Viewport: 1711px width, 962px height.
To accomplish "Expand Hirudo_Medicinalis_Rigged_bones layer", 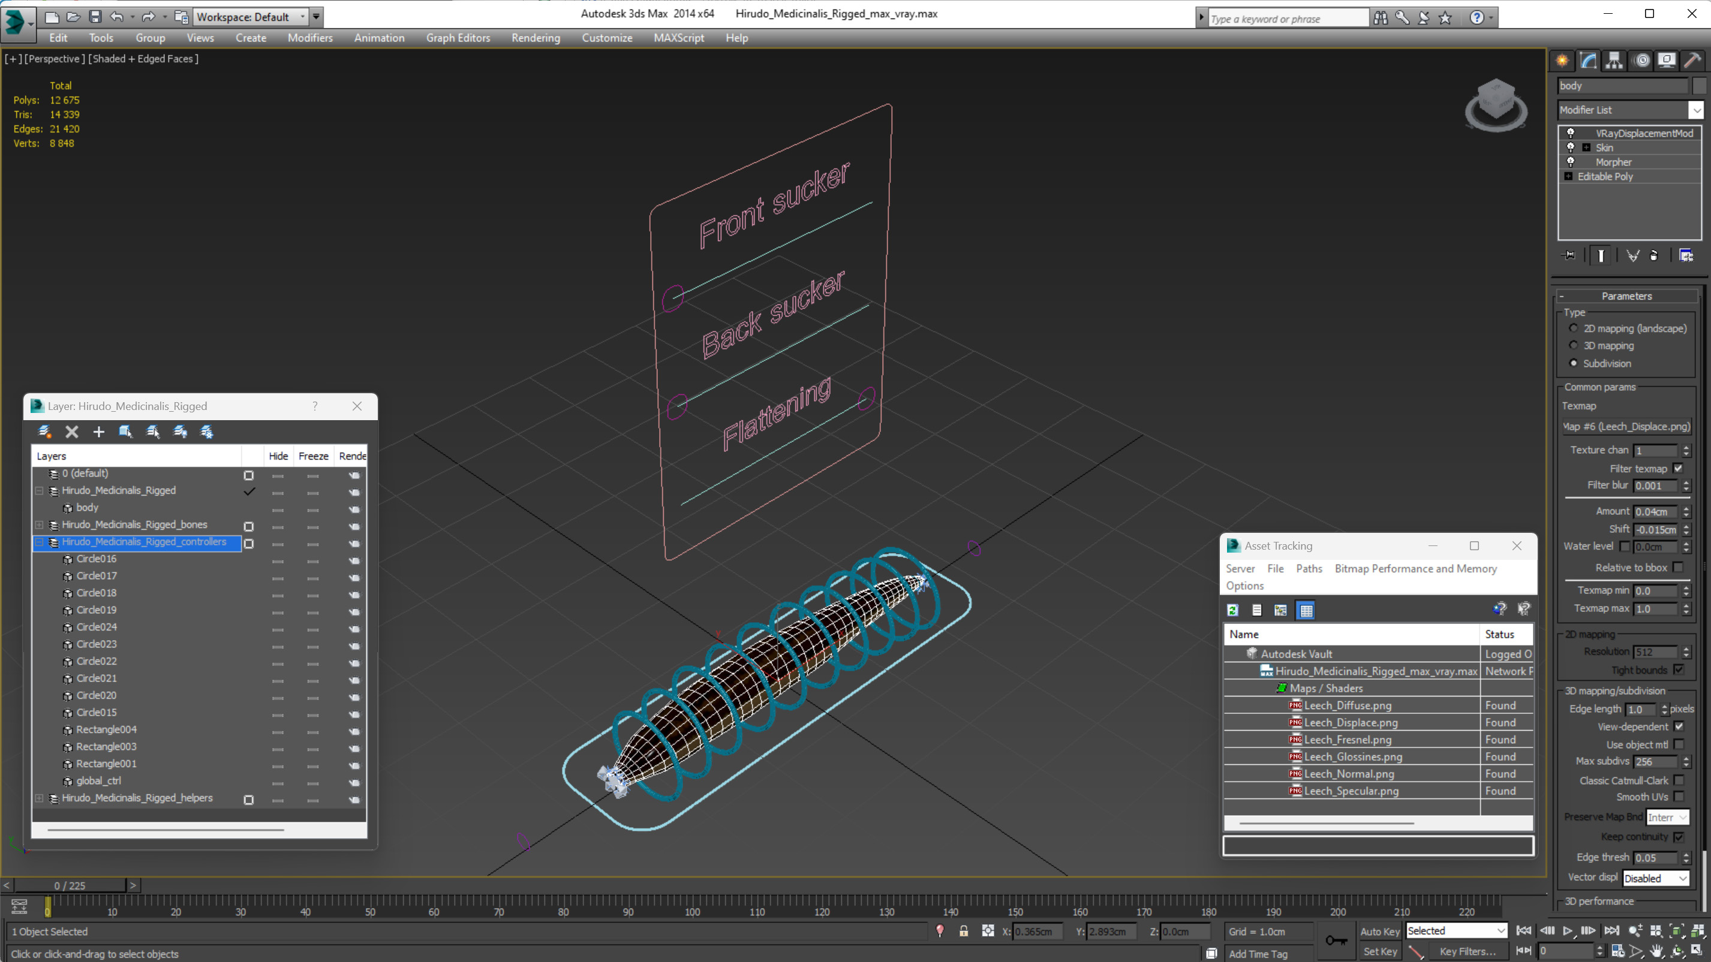I will pos(39,524).
